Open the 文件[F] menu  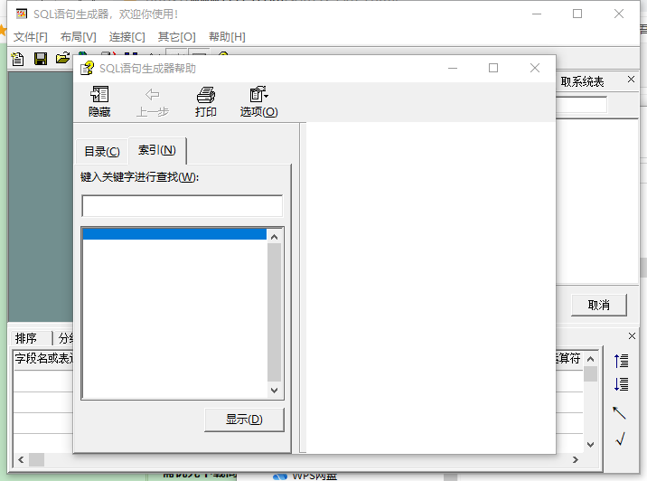(x=31, y=37)
